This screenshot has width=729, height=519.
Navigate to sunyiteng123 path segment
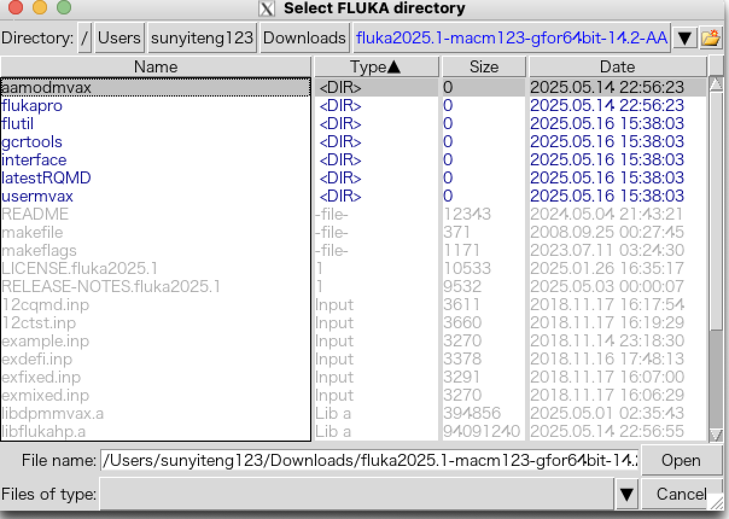tap(202, 38)
